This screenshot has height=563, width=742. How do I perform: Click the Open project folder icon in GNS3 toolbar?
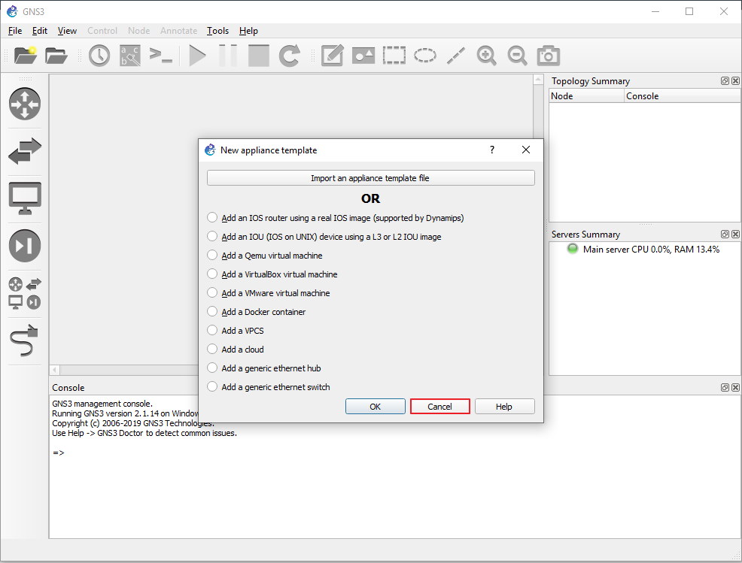(x=56, y=56)
